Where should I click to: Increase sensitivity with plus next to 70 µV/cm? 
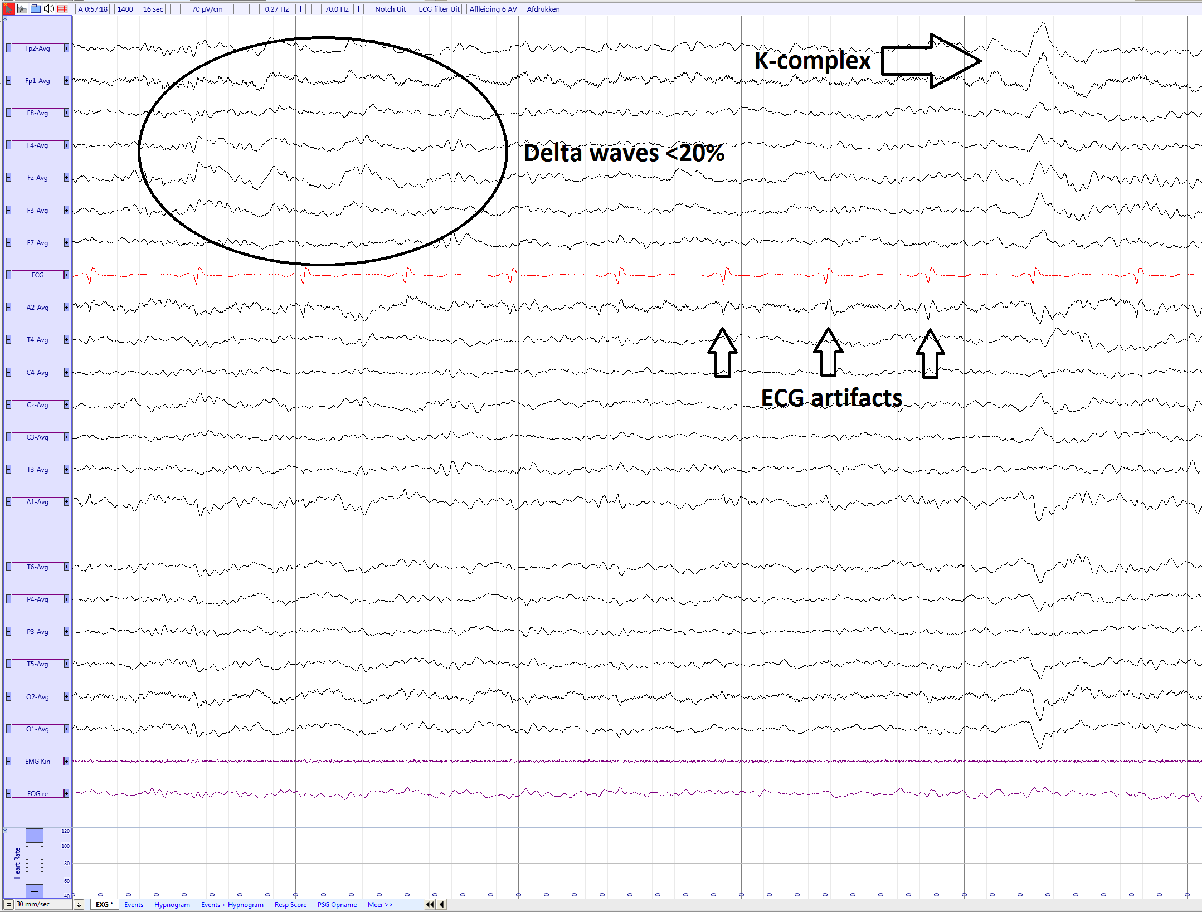pos(239,9)
